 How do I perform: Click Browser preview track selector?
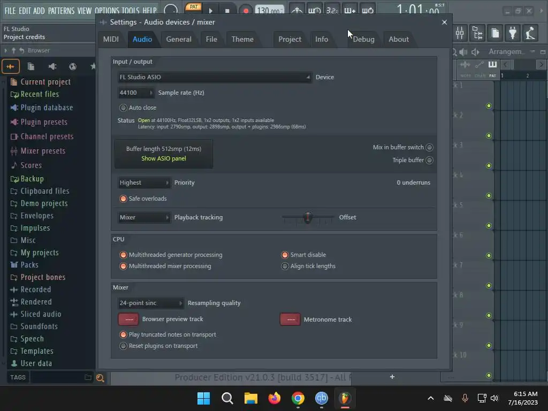[x=128, y=319]
